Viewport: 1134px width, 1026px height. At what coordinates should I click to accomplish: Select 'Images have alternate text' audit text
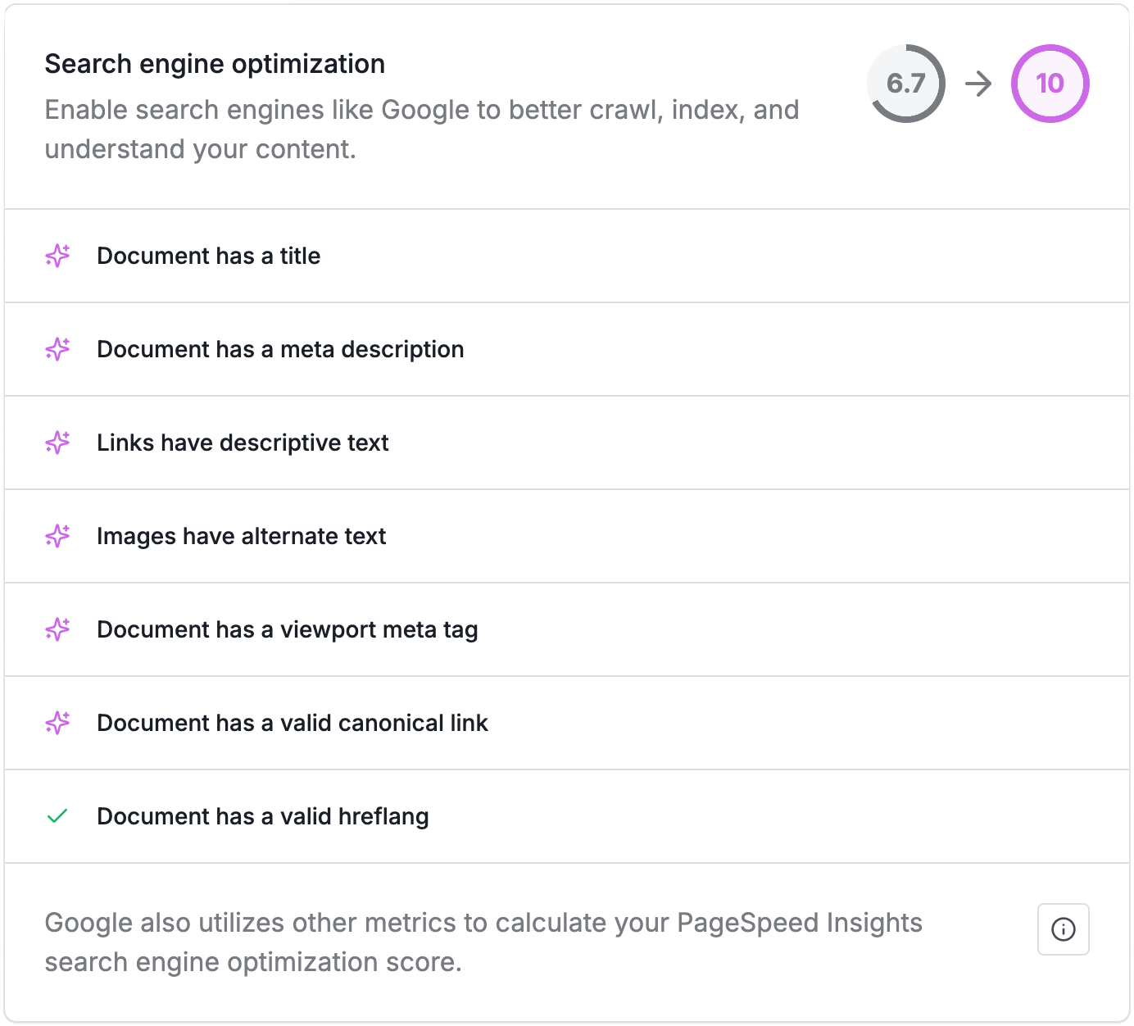tap(242, 536)
